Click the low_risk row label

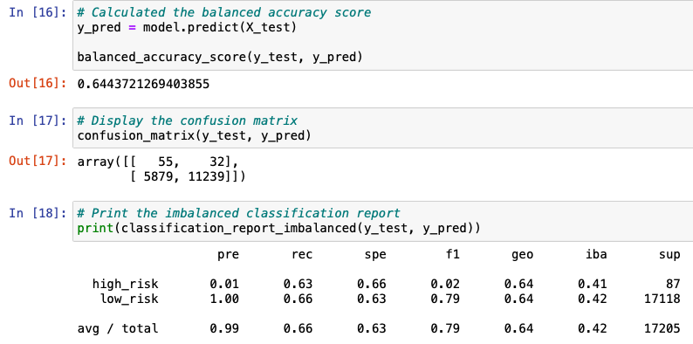(129, 299)
